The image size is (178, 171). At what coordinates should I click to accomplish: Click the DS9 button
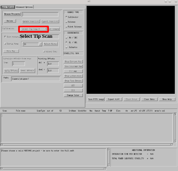(x=73, y=90)
